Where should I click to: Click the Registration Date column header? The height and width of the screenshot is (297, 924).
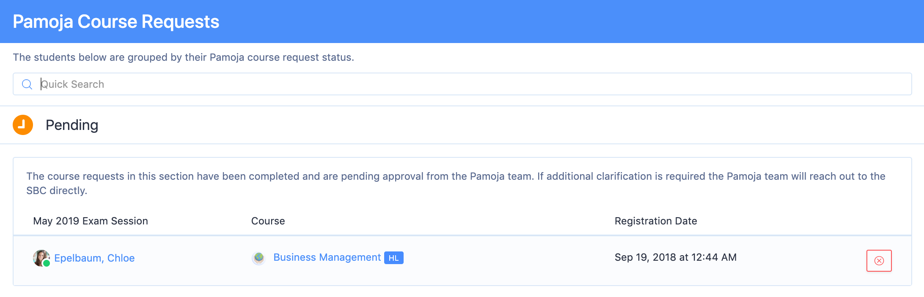tap(656, 221)
